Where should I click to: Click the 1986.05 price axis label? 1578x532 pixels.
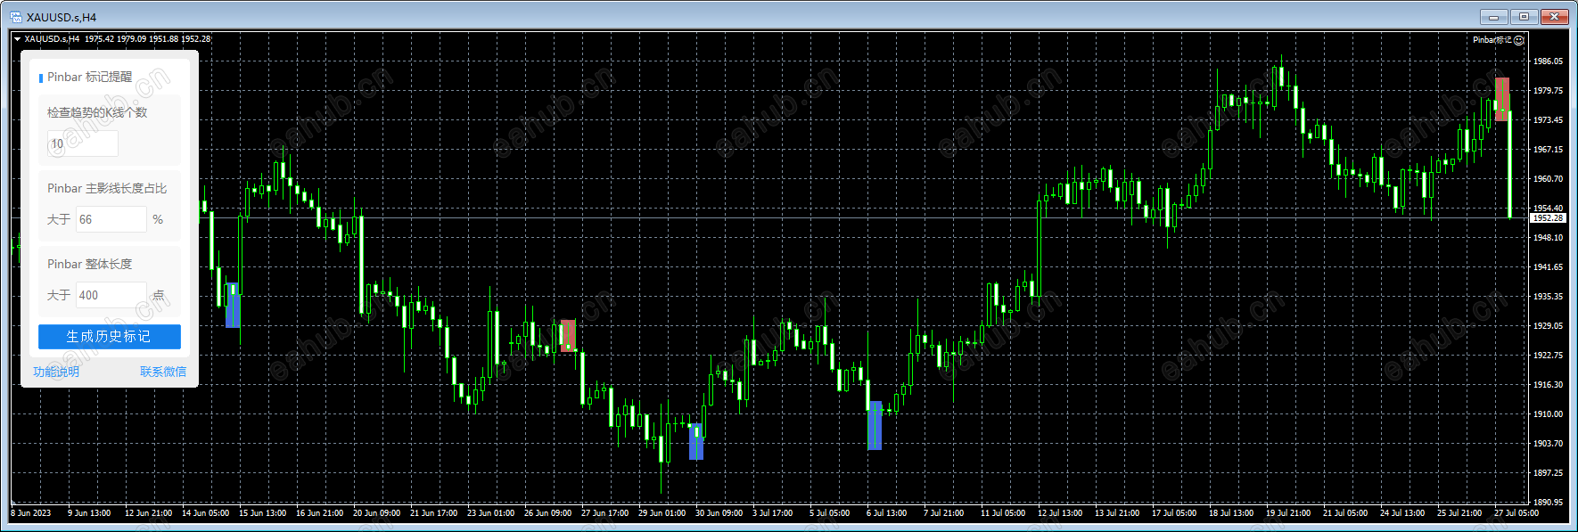coord(1548,61)
